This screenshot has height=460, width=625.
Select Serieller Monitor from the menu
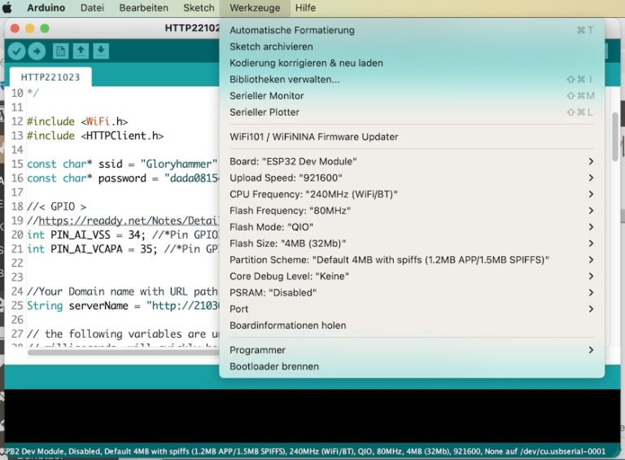pyautogui.click(x=266, y=96)
